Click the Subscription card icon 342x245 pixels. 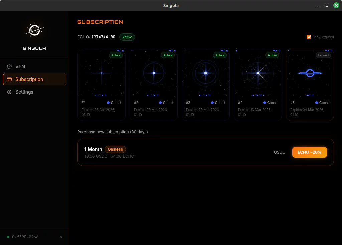[x=9, y=79]
